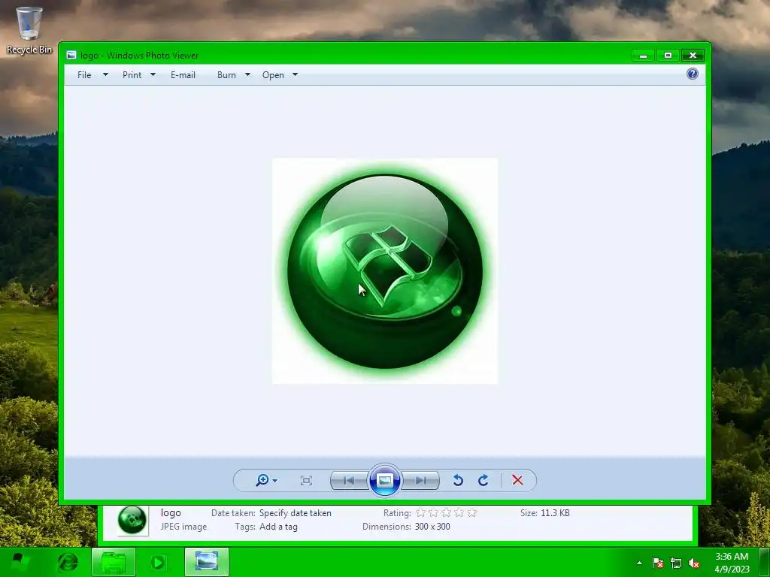The height and width of the screenshot is (577, 770).
Task: Show hidden tray icons arrow
Action: pos(639,563)
